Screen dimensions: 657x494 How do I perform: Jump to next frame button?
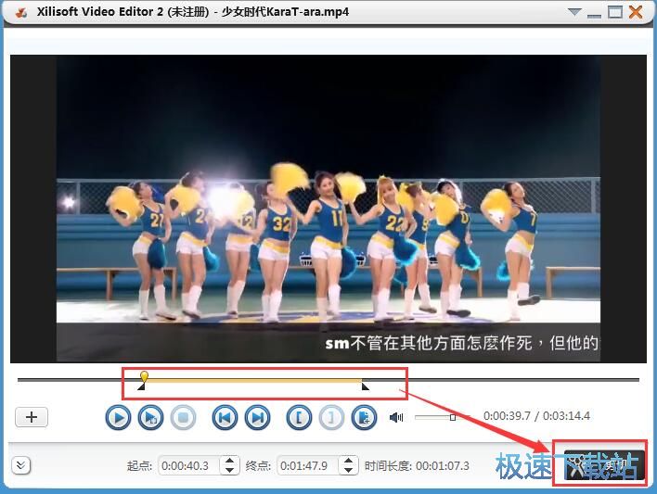pyautogui.click(x=257, y=417)
